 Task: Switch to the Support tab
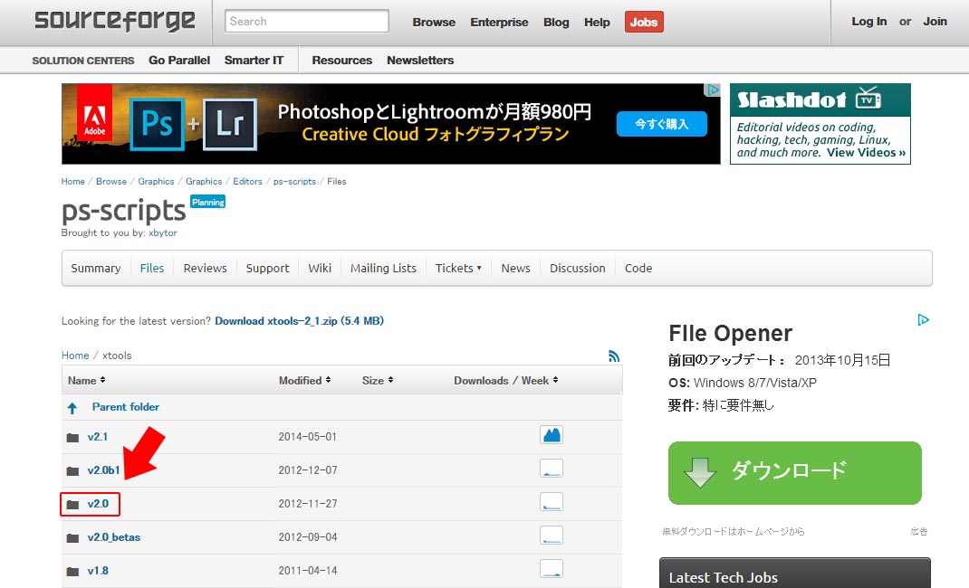tap(267, 269)
